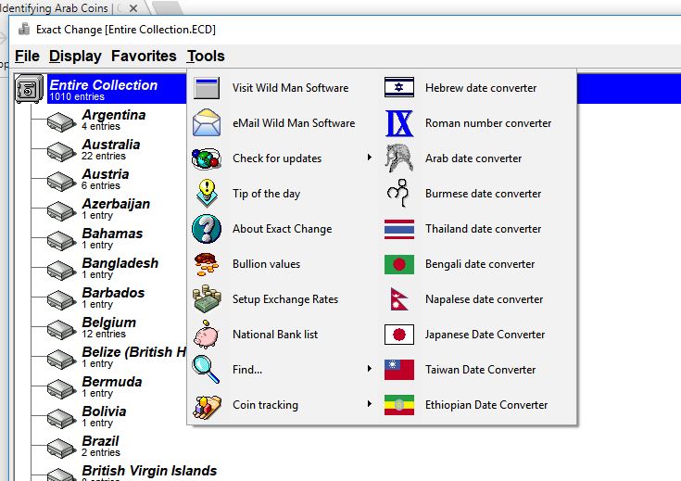Expand the Find... submenu arrow

coord(369,369)
